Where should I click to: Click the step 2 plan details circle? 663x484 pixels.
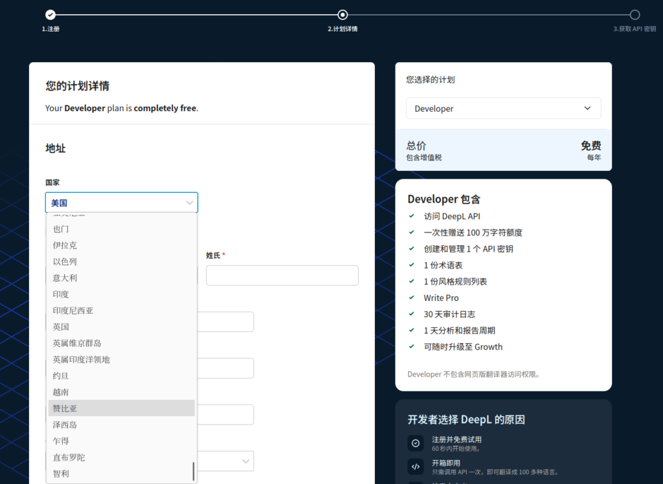tap(343, 15)
